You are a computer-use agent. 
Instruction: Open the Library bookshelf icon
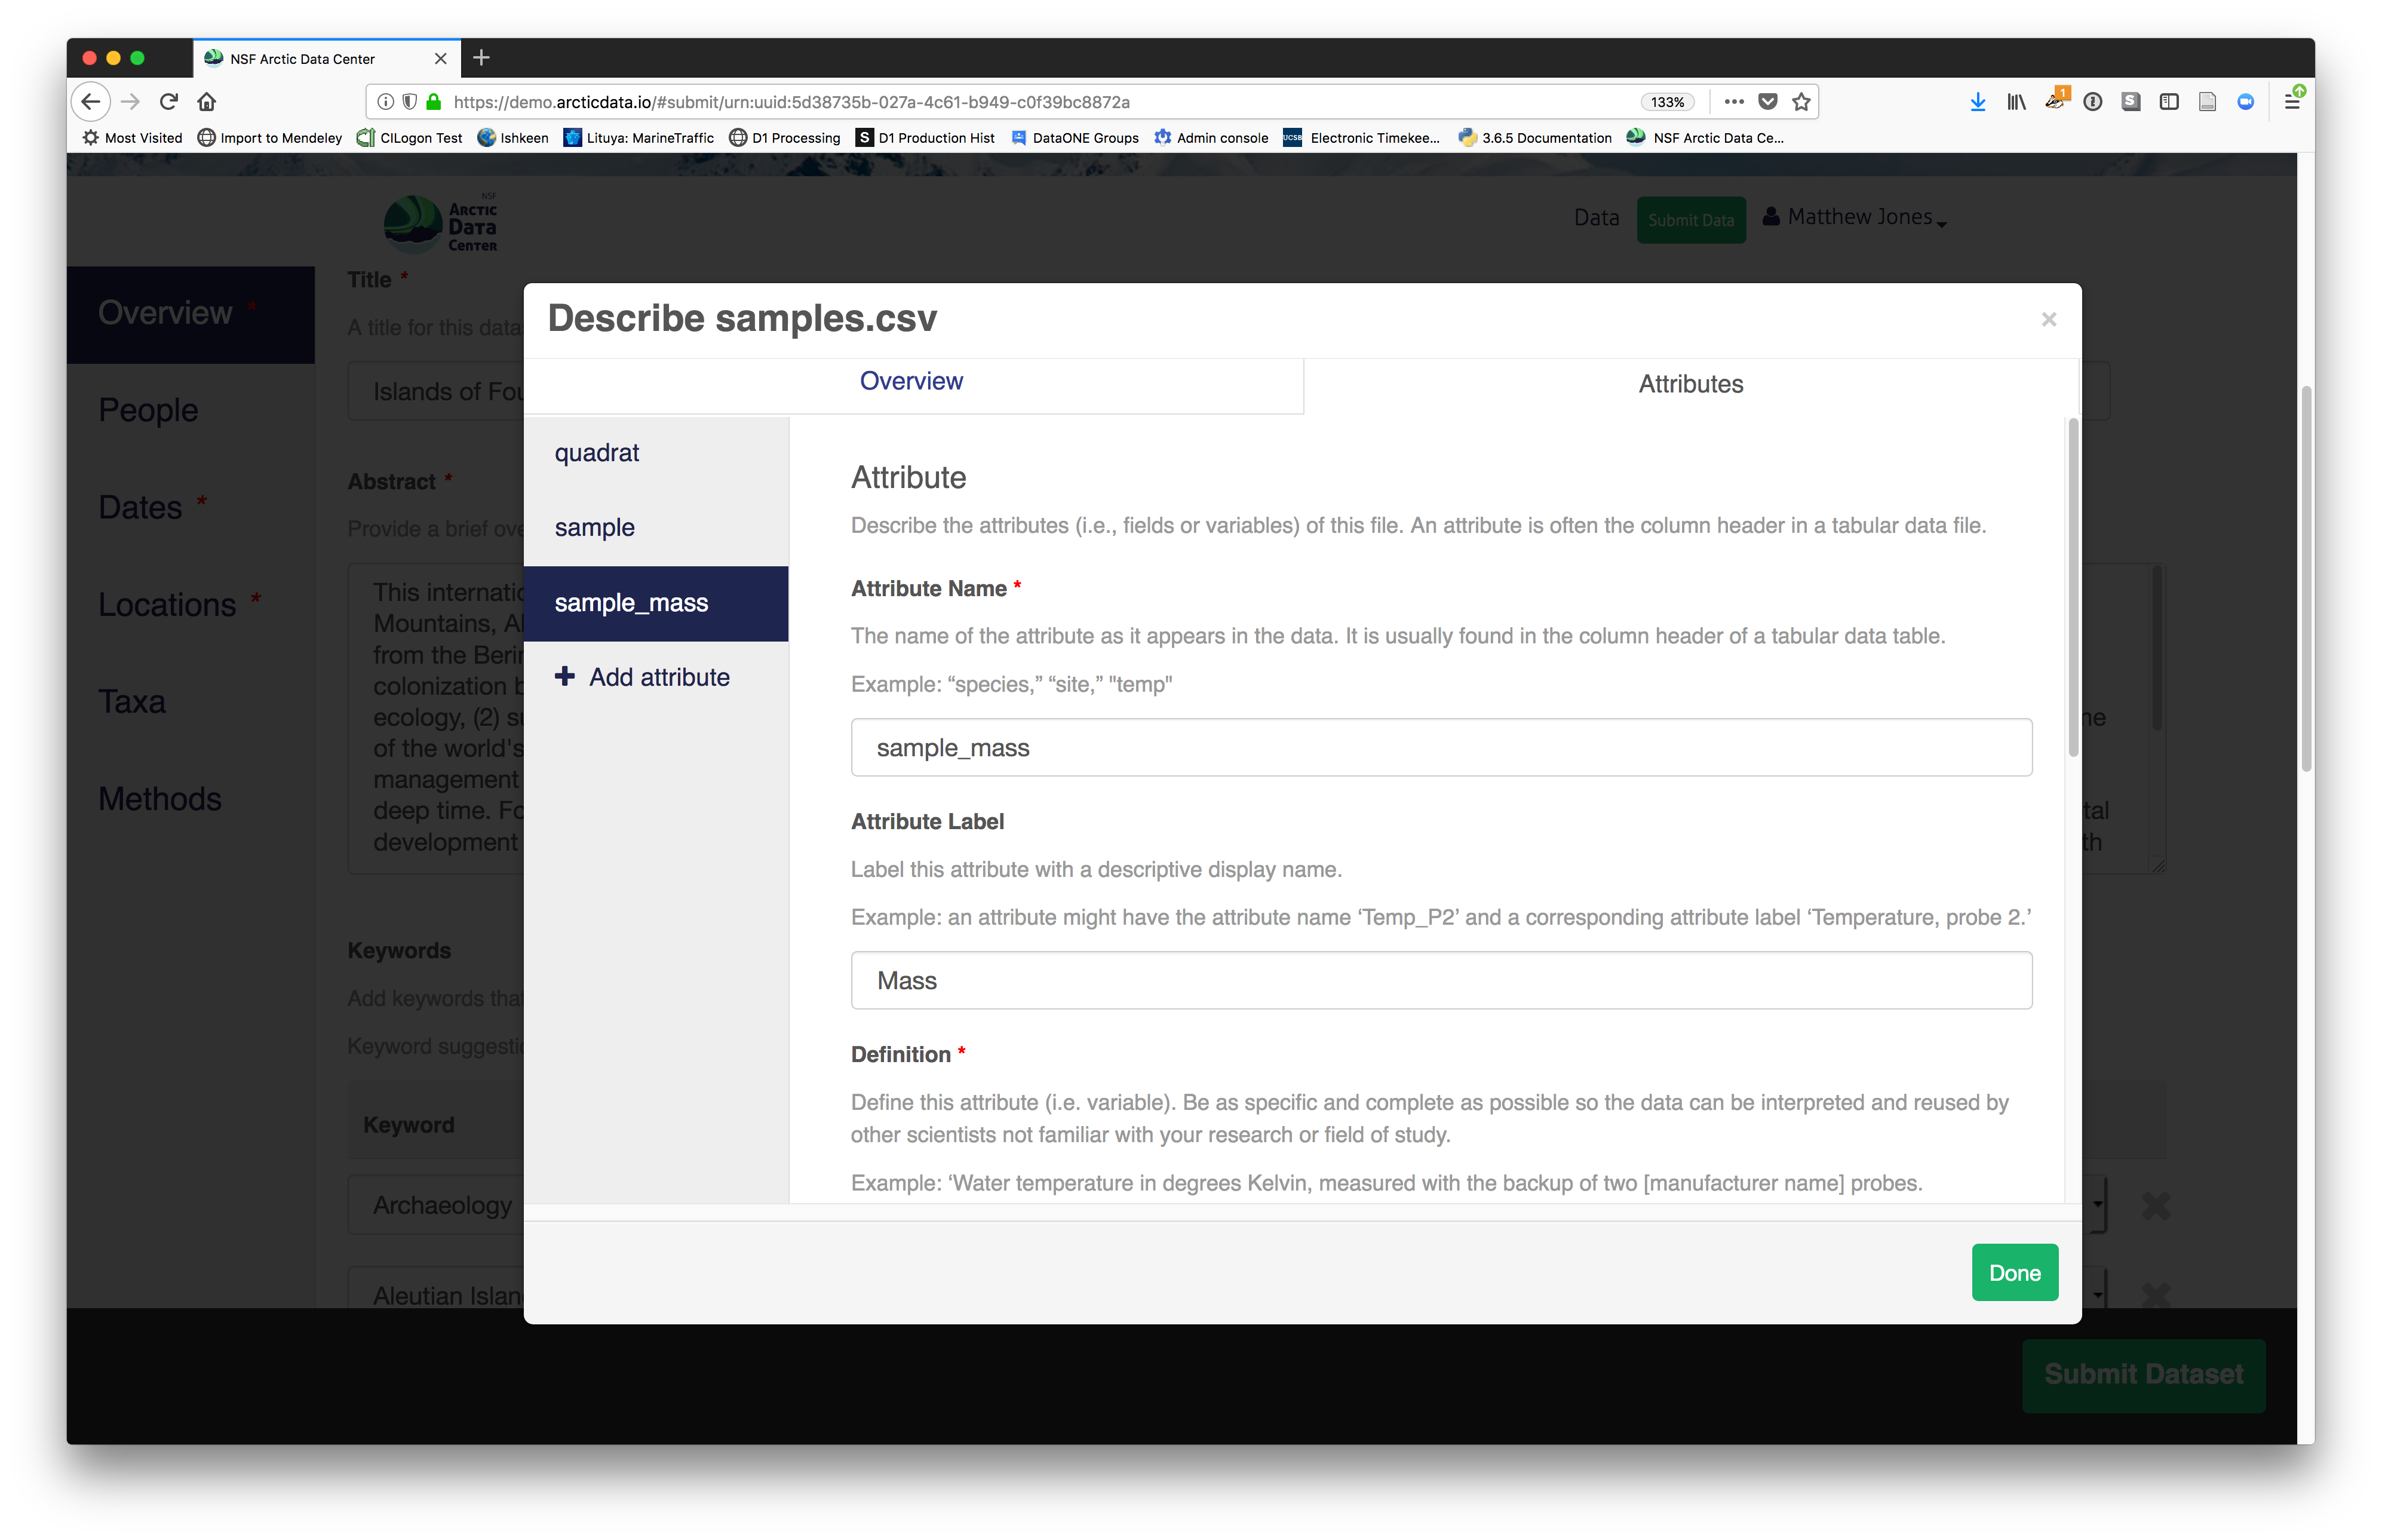[x=2016, y=101]
